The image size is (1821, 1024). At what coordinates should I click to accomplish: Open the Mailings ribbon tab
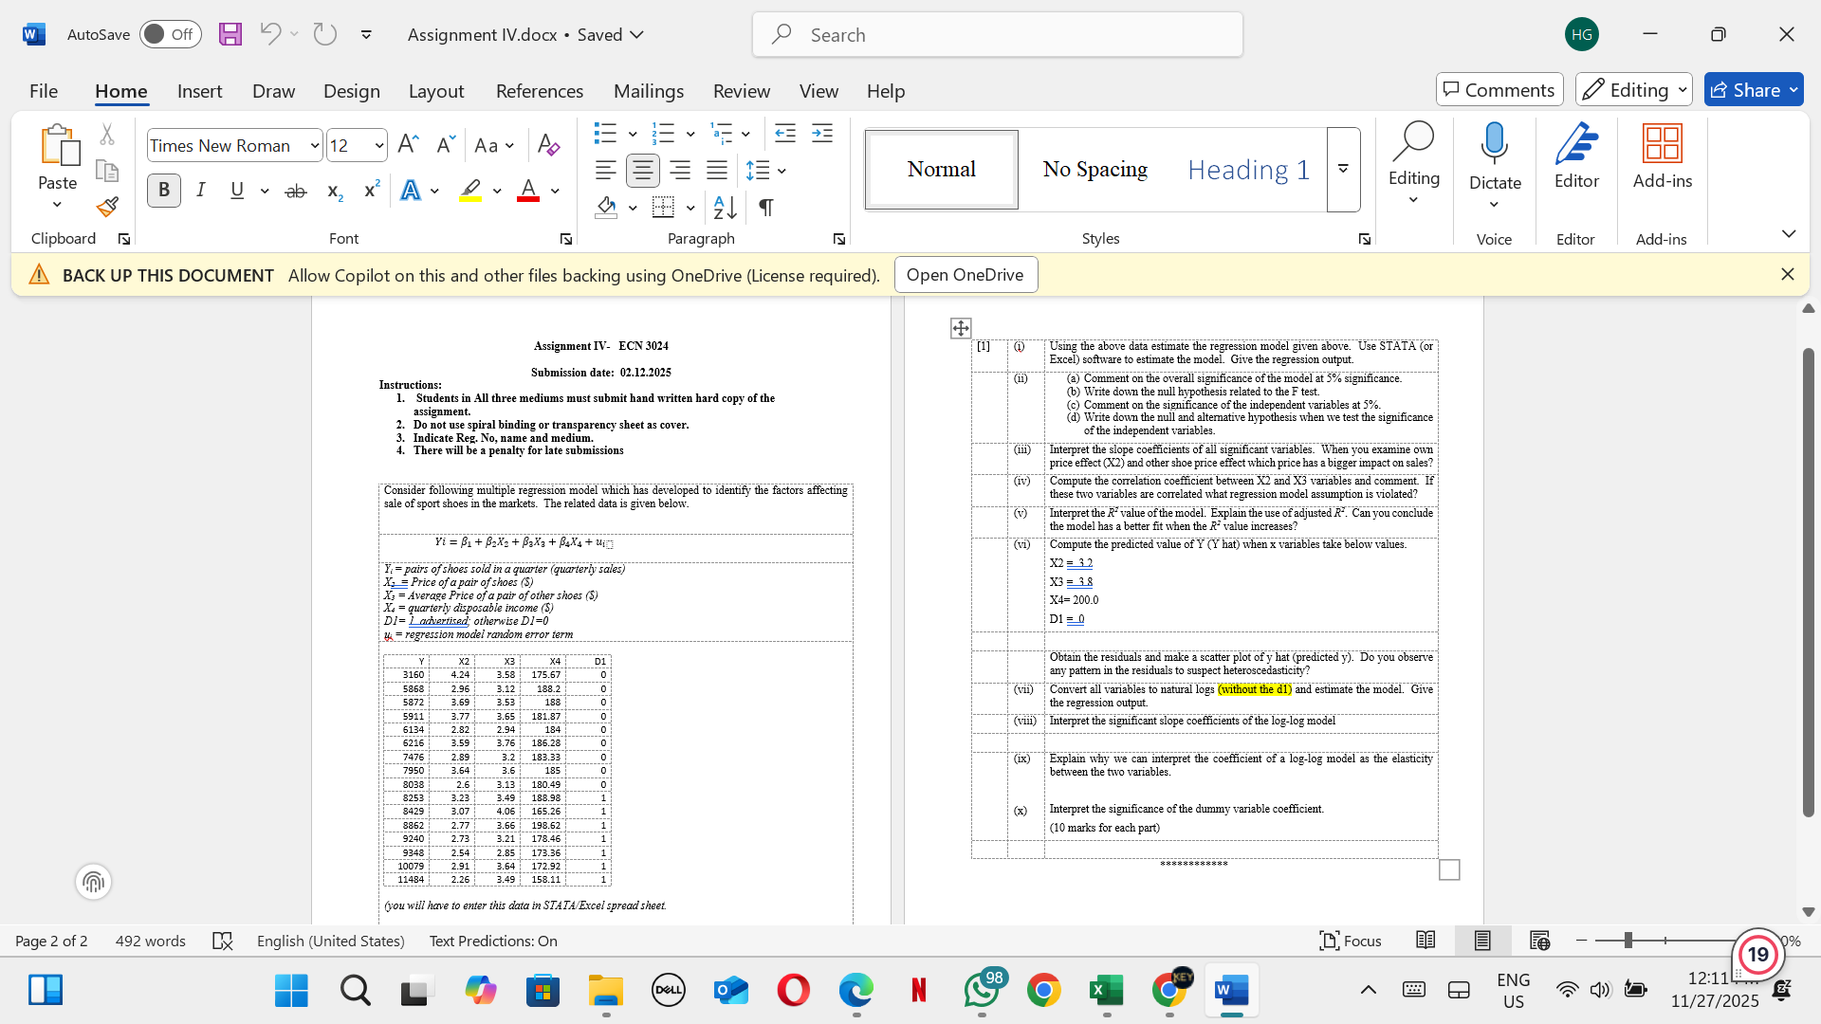649,90
